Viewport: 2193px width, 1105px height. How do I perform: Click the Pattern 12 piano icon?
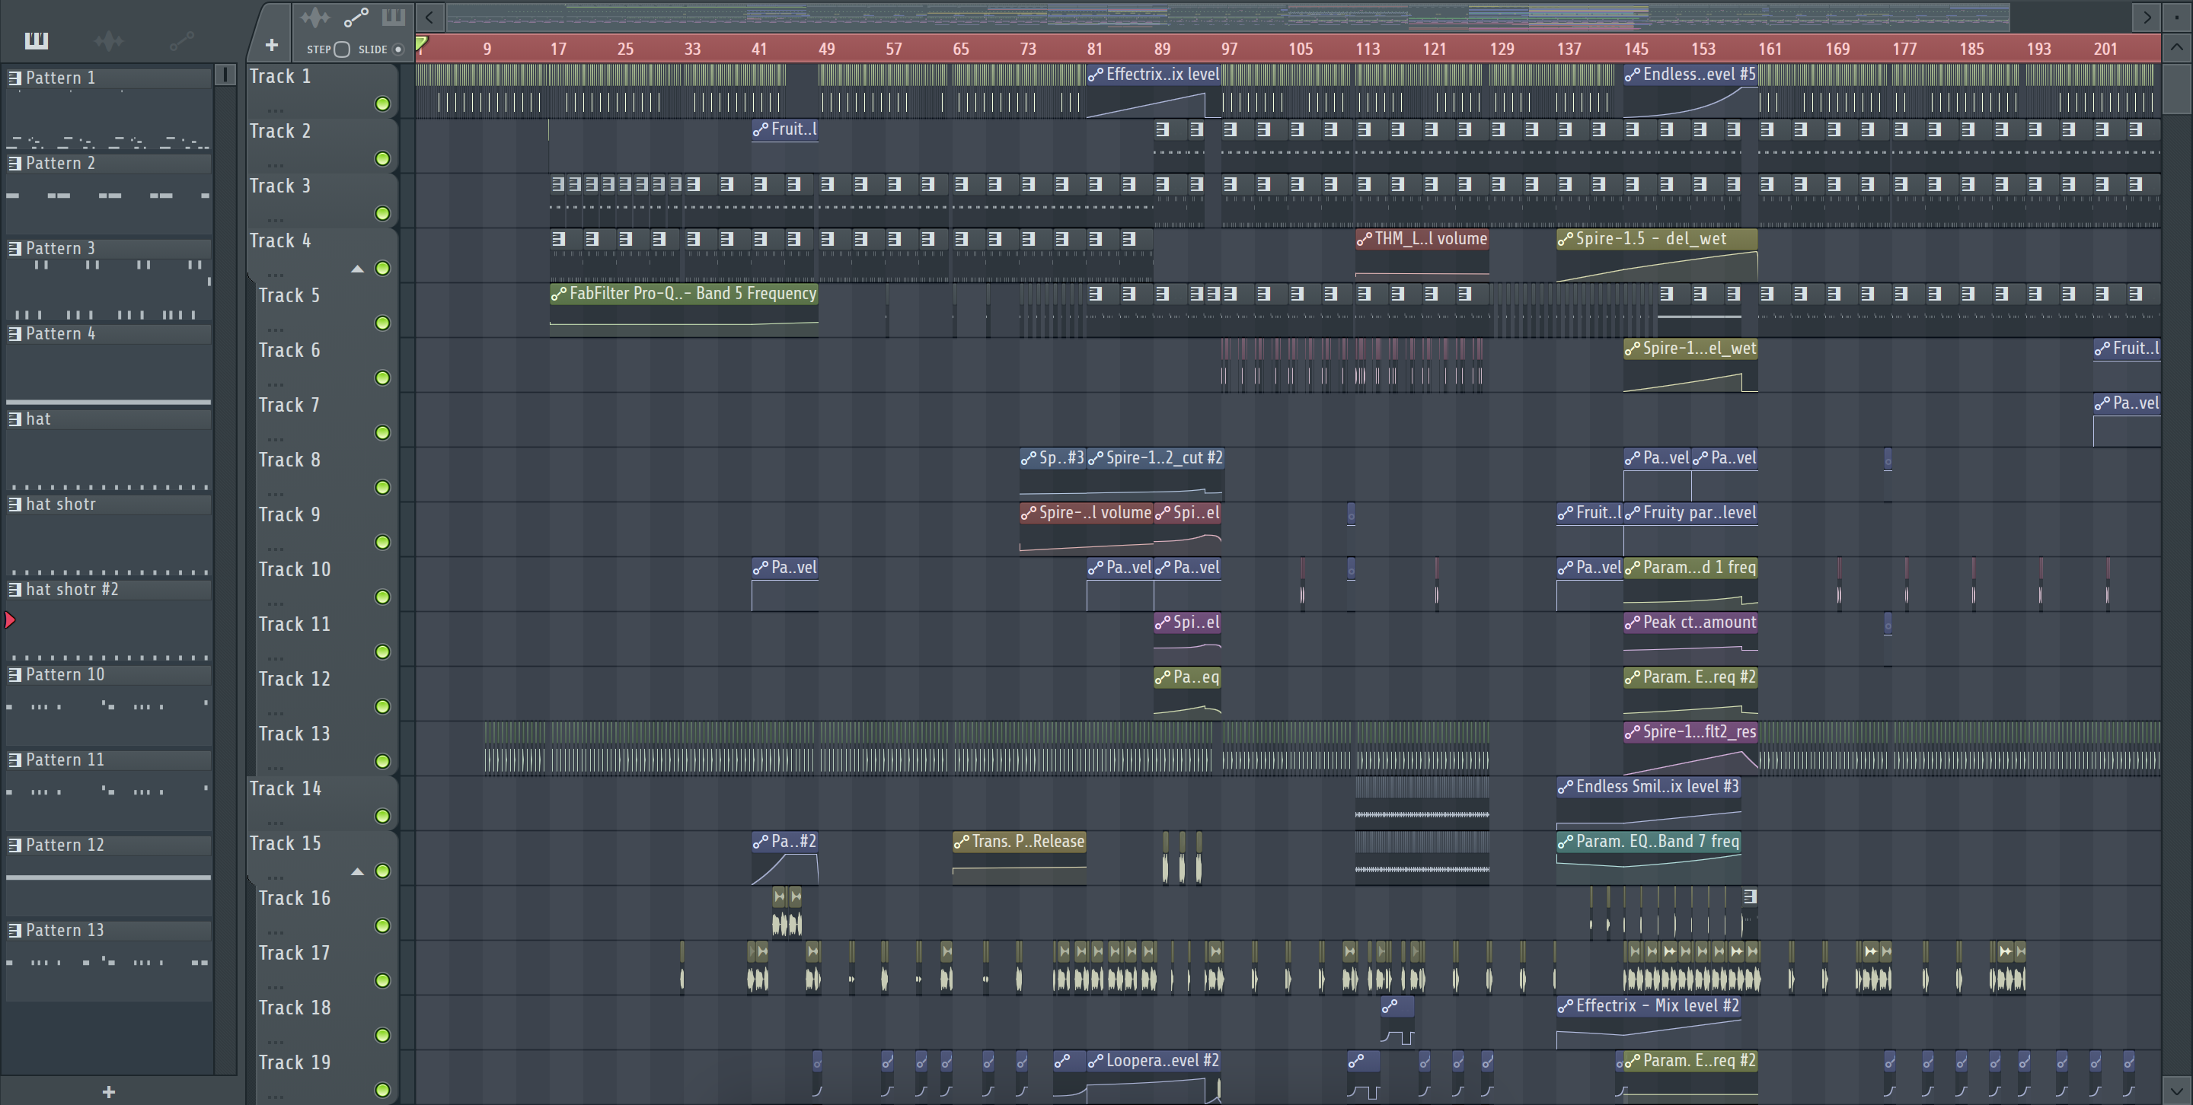coord(14,845)
